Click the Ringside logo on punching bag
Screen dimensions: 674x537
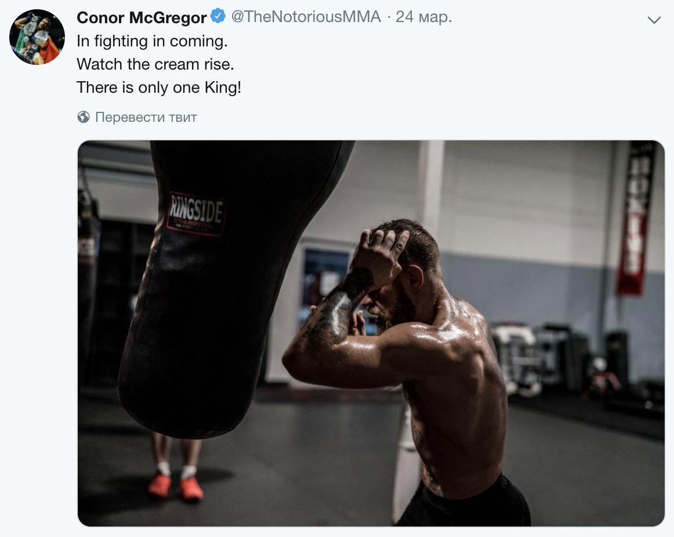click(196, 213)
